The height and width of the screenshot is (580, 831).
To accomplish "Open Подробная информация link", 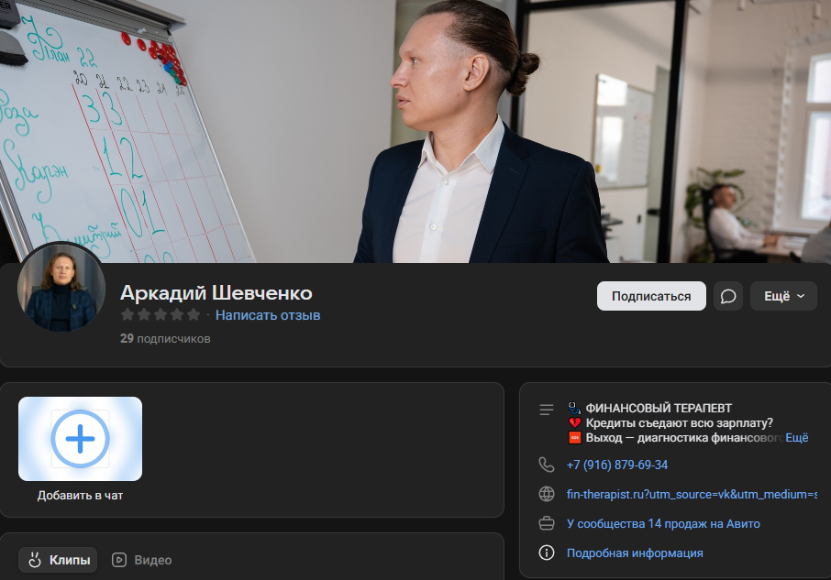I will pyautogui.click(x=635, y=553).
